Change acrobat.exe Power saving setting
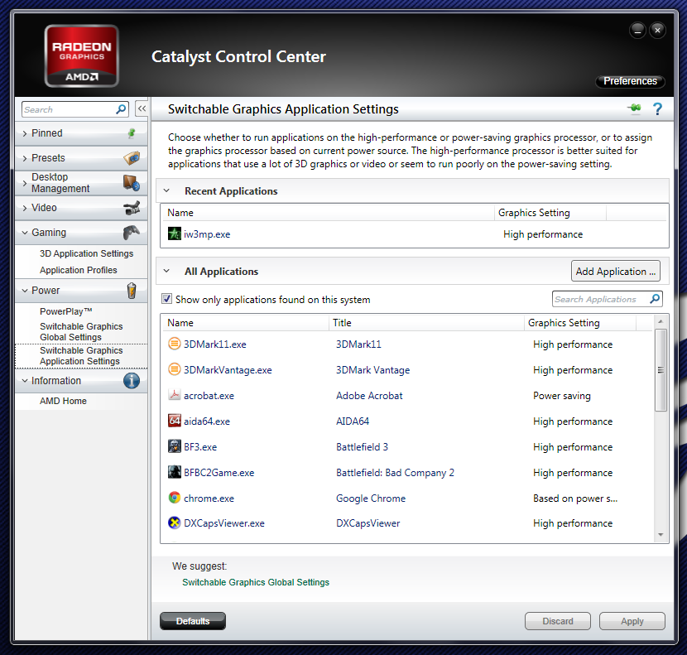 562,396
